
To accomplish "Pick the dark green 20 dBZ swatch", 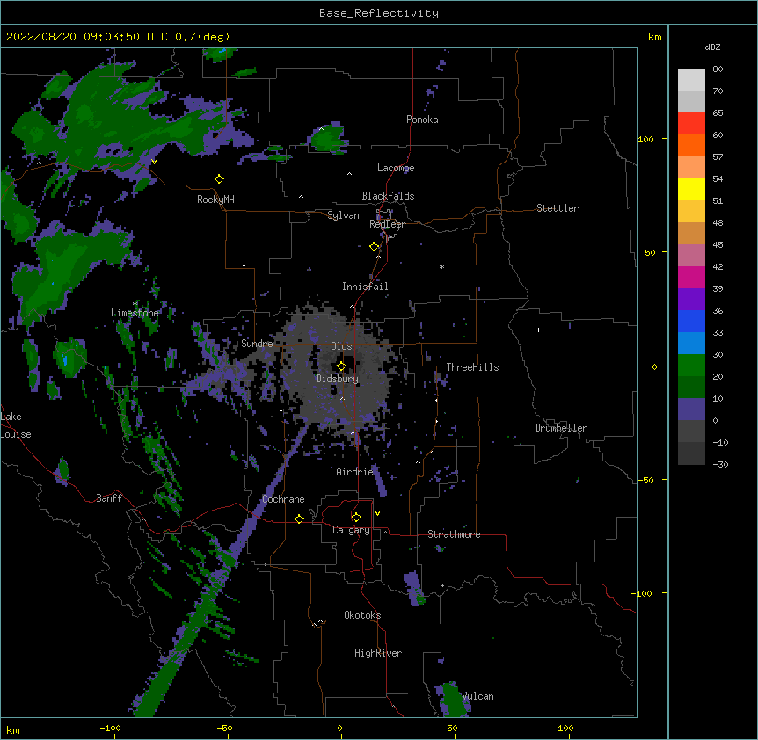I will 691,387.
